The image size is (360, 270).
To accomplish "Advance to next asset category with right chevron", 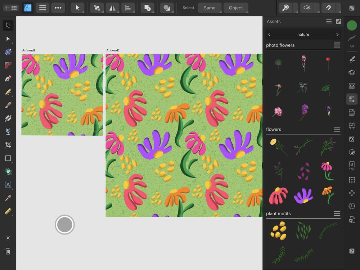I will pyautogui.click(x=337, y=34).
